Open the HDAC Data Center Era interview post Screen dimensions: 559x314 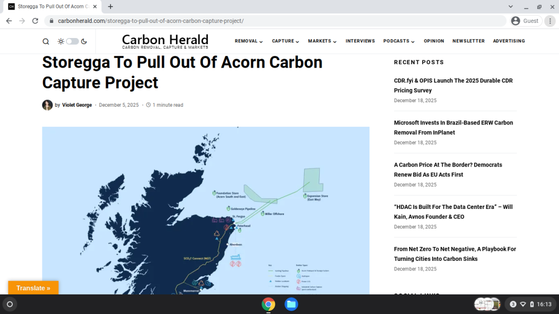coord(453,212)
